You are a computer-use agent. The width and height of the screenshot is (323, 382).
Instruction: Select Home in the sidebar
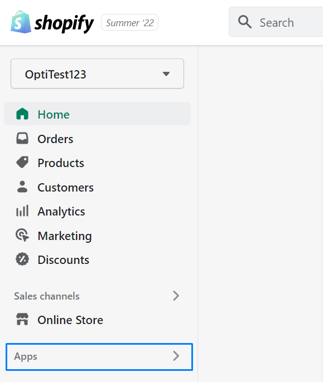tap(98, 114)
